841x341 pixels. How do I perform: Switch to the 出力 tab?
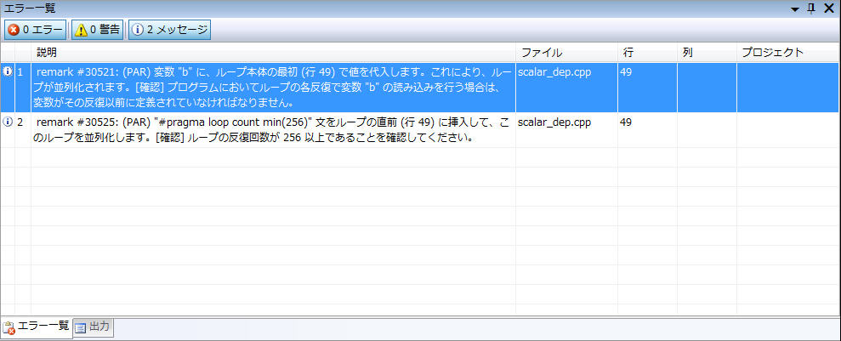pyautogui.click(x=93, y=327)
